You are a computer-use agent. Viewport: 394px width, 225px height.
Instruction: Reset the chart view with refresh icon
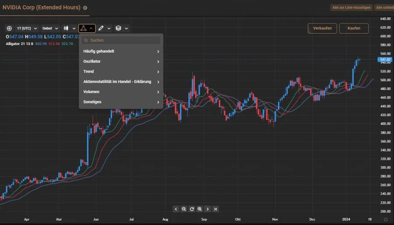[192, 209]
